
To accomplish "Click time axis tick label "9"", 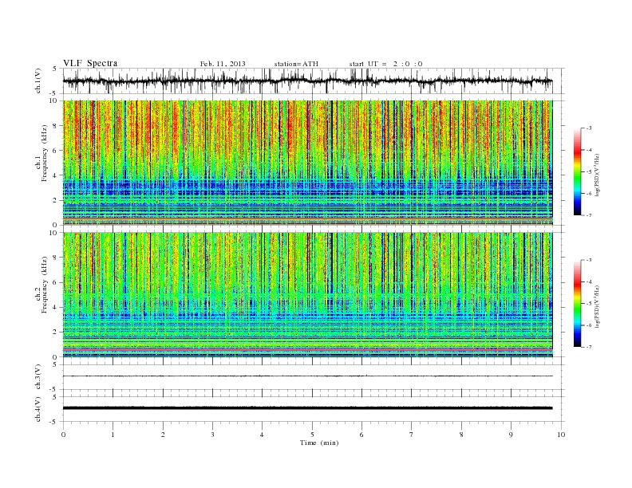I will coord(511,435).
